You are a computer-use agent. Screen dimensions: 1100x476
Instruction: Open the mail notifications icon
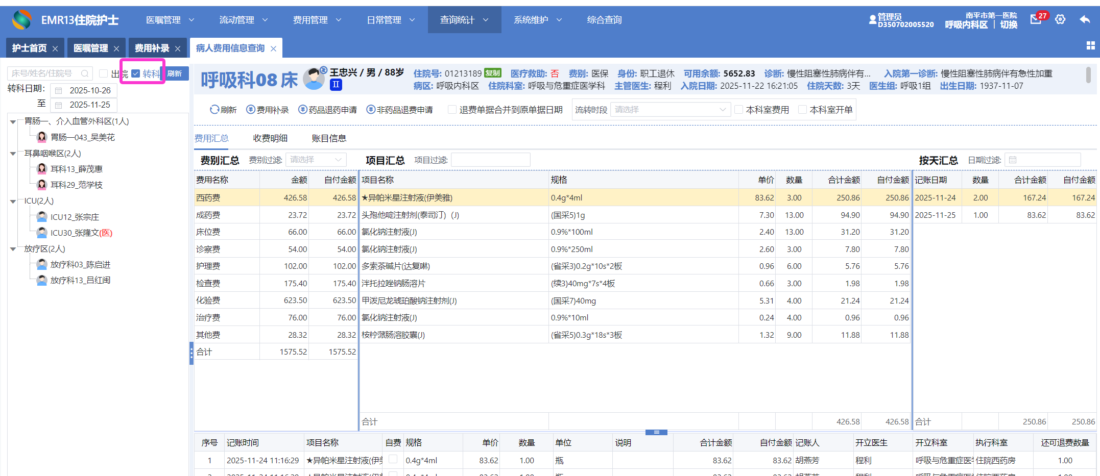click(x=1036, y=19)
